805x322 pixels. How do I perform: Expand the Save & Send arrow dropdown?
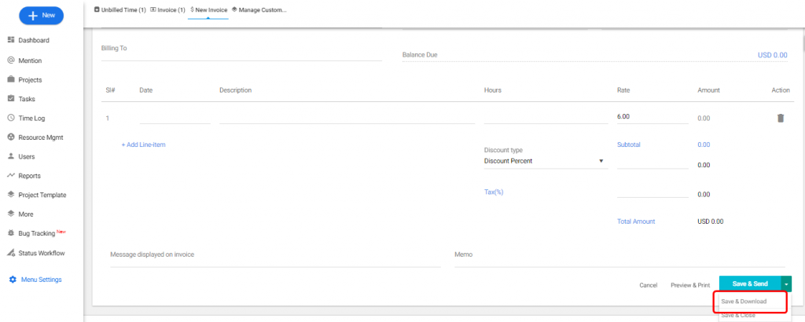tap(786, 284)
